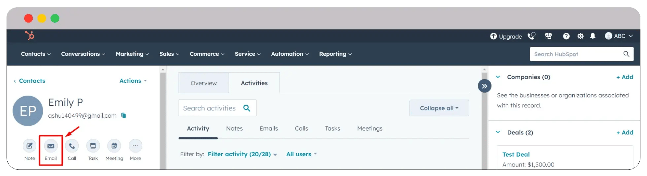The height and width of the screenshot is (176, 647).
Task: Open the Marketing navigation menu
Action: (x=132, y=54)
